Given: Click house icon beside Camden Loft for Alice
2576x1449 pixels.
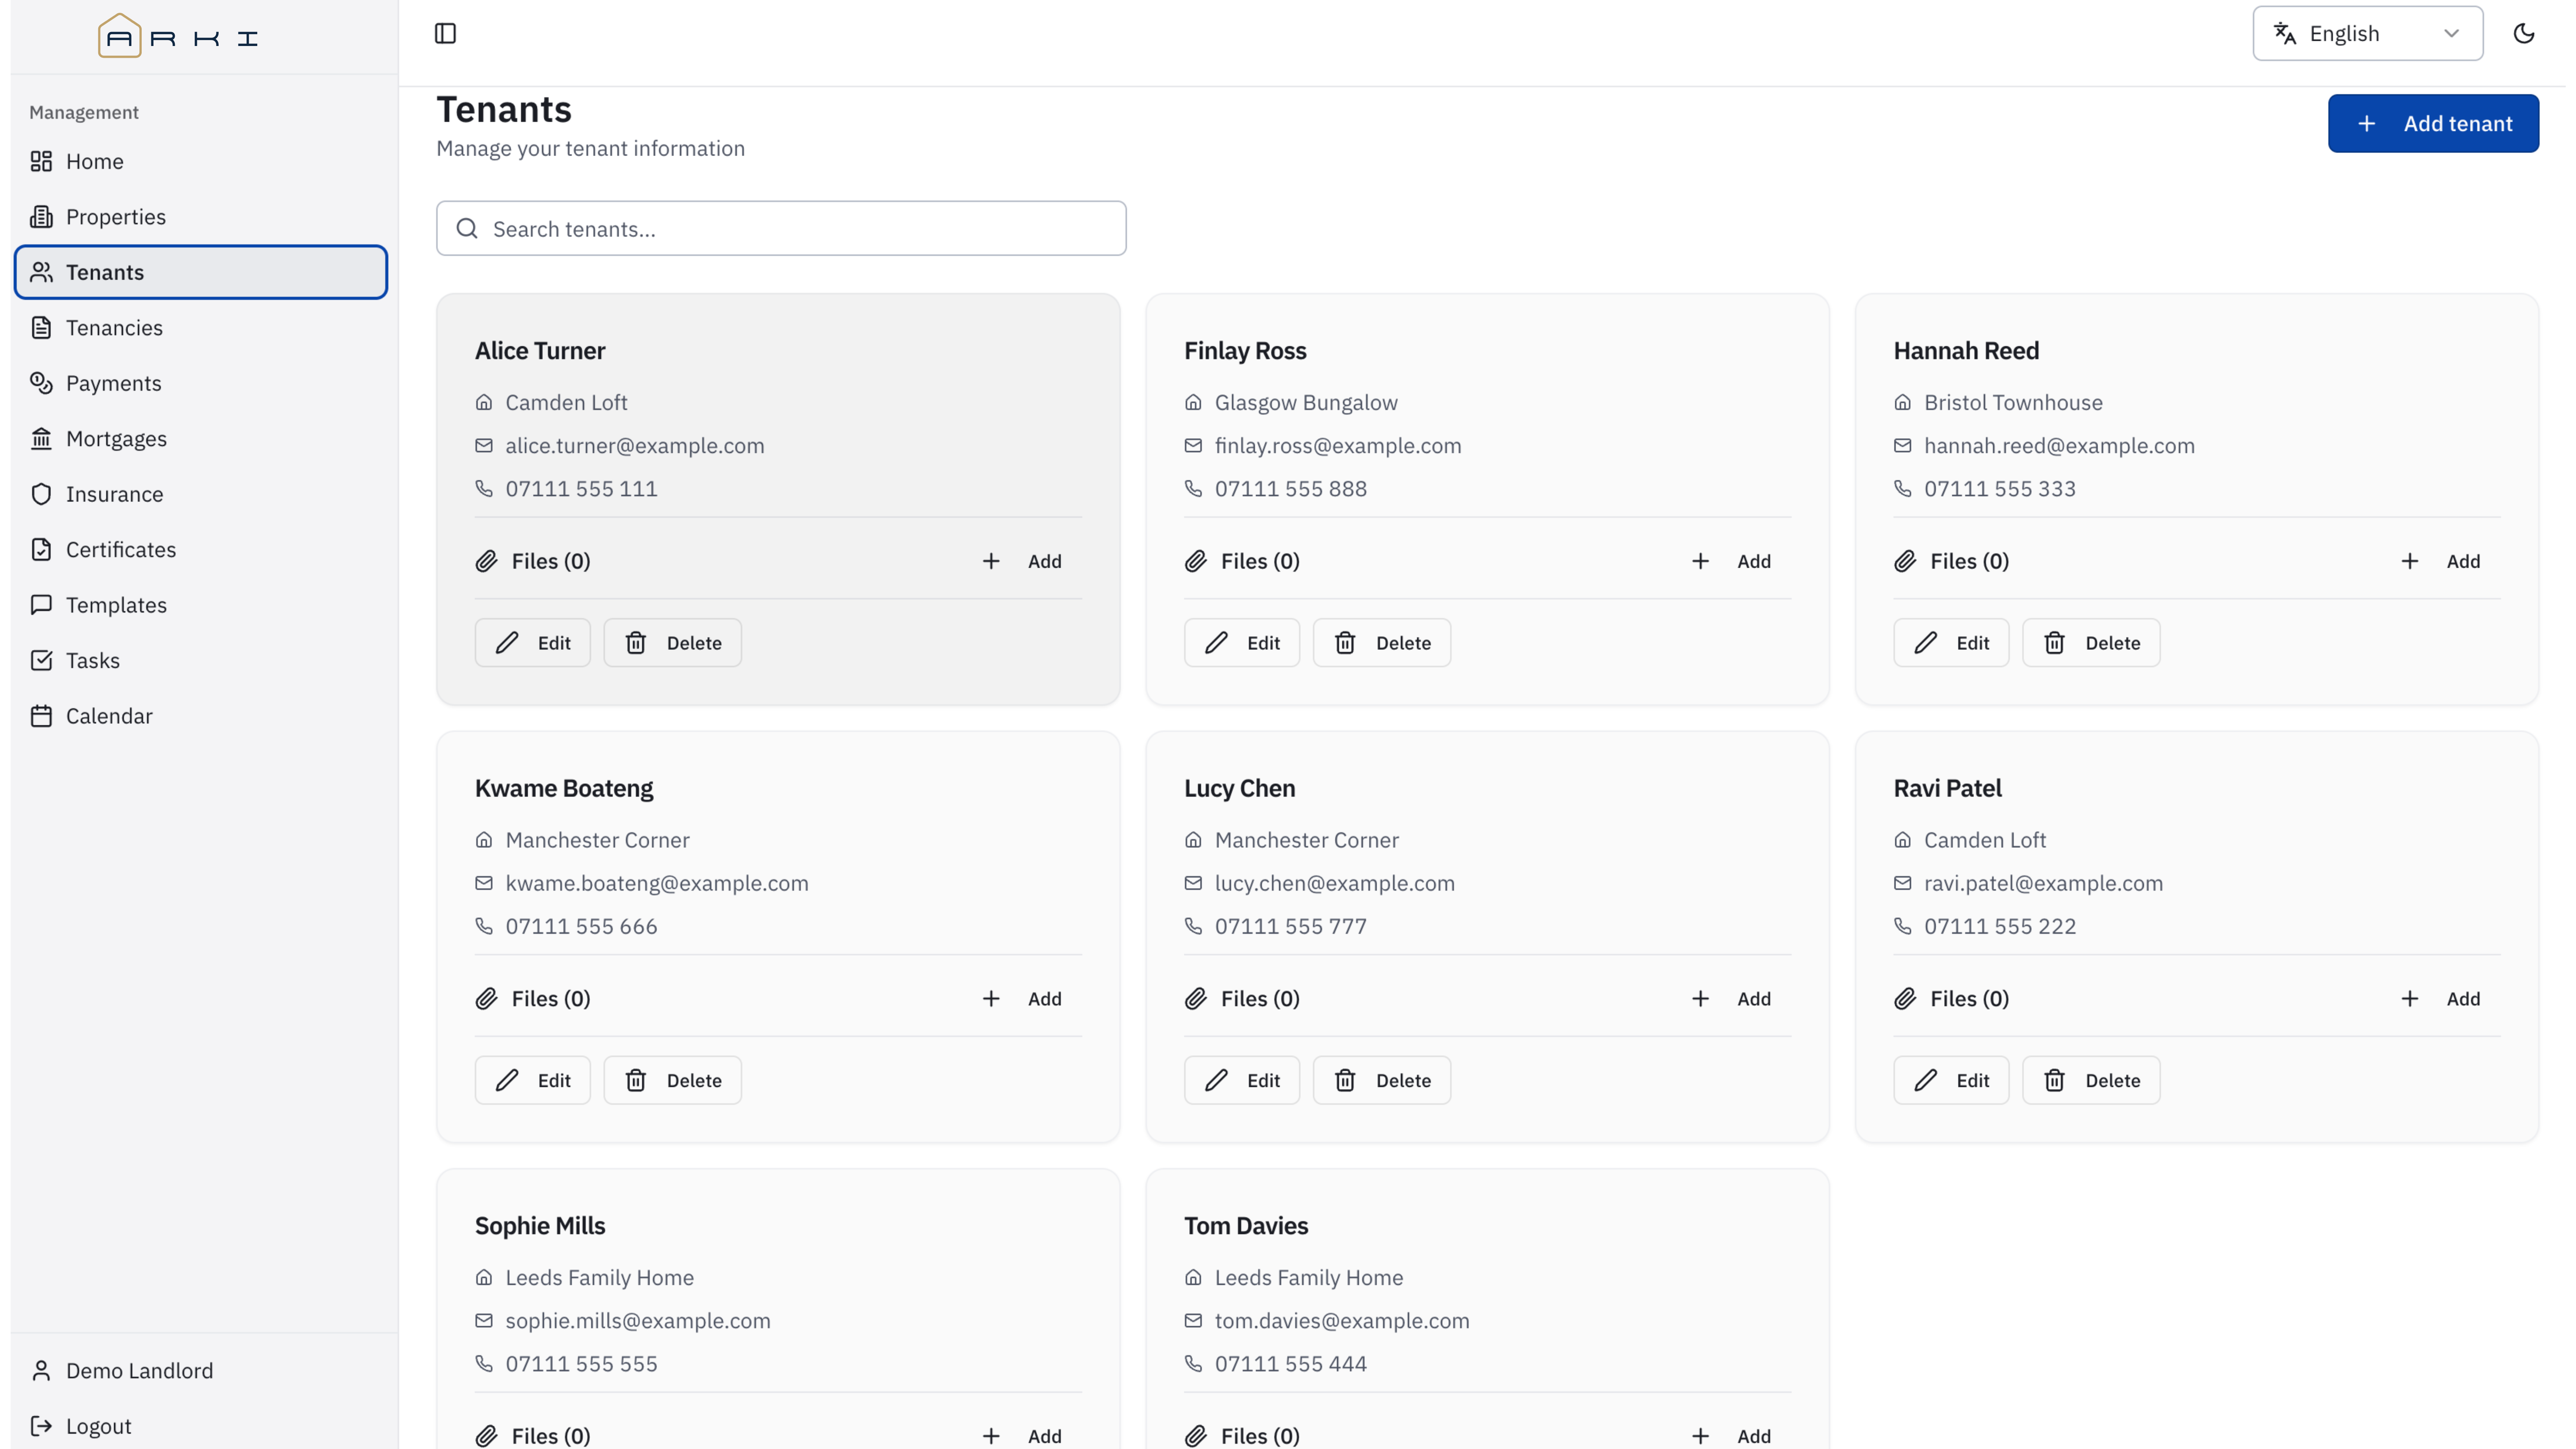Looking at the screenshot, I should (484, 402).
